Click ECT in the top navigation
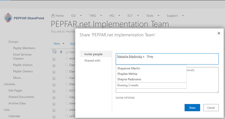225x119 pixels. (130, 16)
